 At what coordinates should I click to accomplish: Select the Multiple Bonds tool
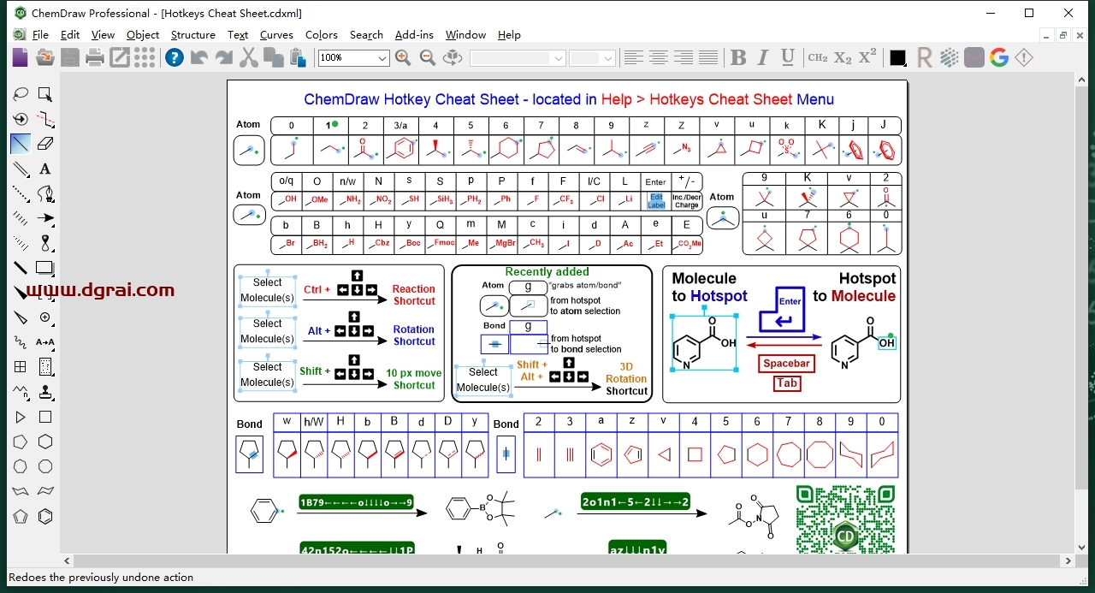pos(21,169)
